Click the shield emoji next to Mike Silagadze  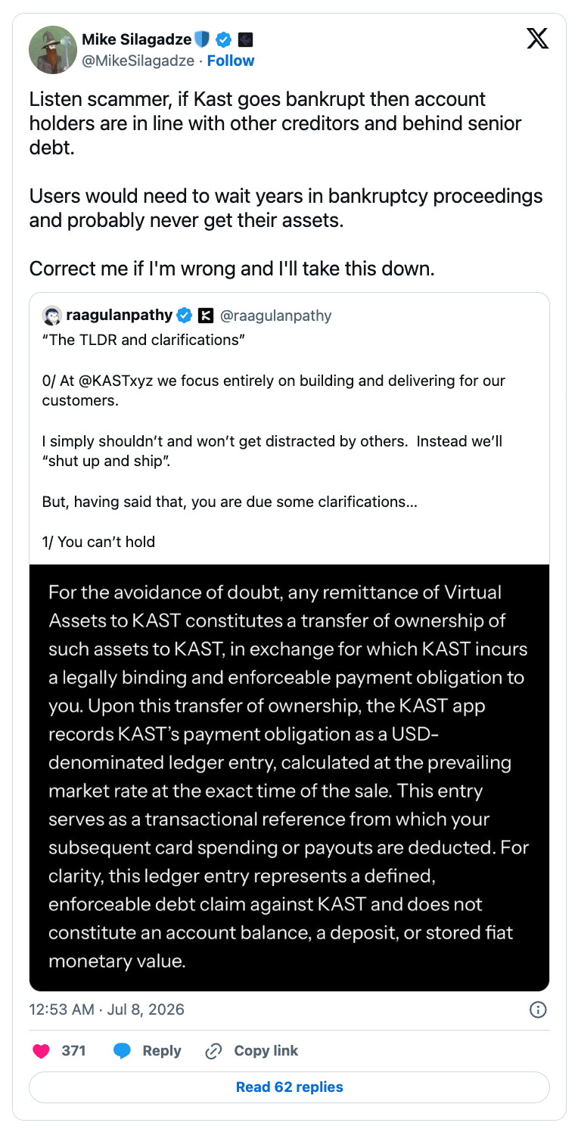coord(202,39)
